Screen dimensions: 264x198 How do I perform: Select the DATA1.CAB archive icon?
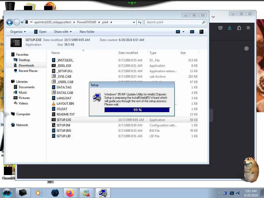pos(54,93)
